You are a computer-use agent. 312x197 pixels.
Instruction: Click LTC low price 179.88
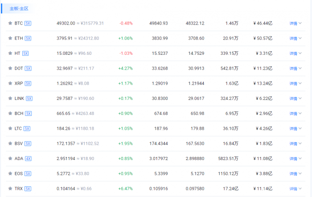tap(197, 128)
